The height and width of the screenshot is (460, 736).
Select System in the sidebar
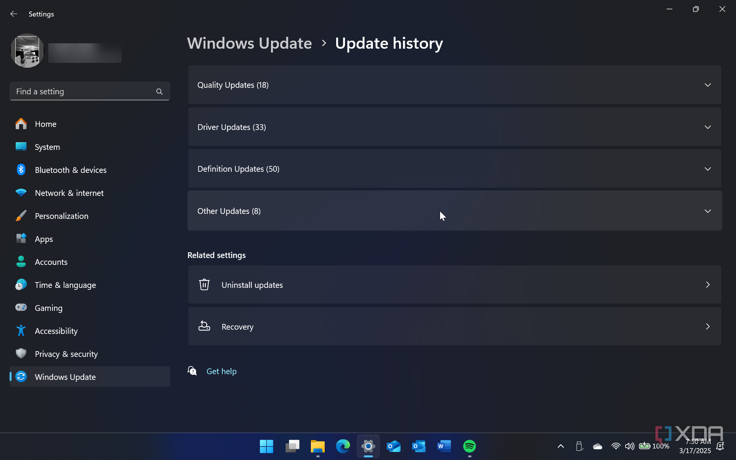coord(90,147)
